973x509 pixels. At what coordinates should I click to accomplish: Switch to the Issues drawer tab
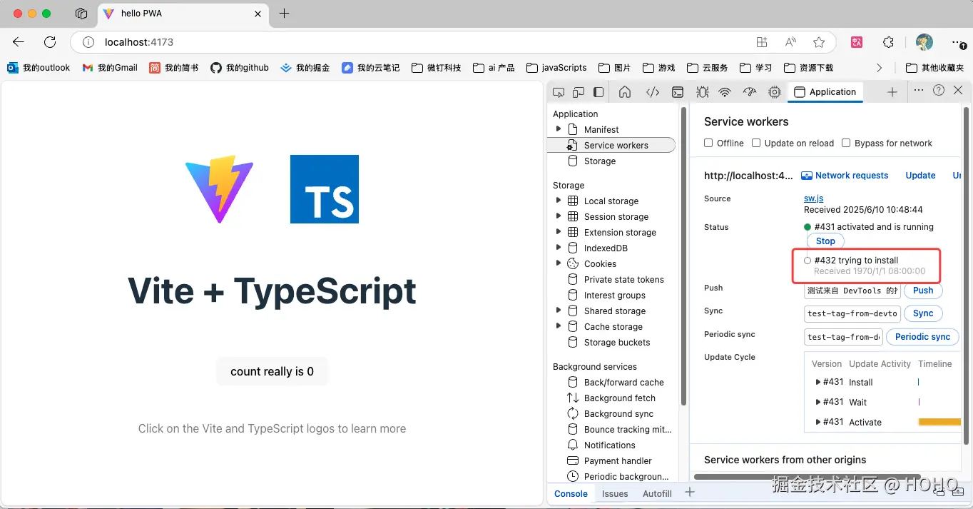point(615,493)
